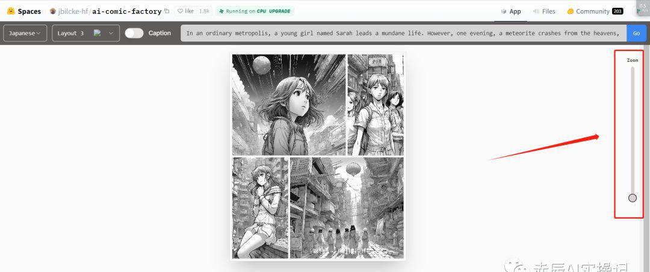Copy the ai-comic-factory repository name
The height and width of the screenshot is (272, 650).
coord(167,11)
